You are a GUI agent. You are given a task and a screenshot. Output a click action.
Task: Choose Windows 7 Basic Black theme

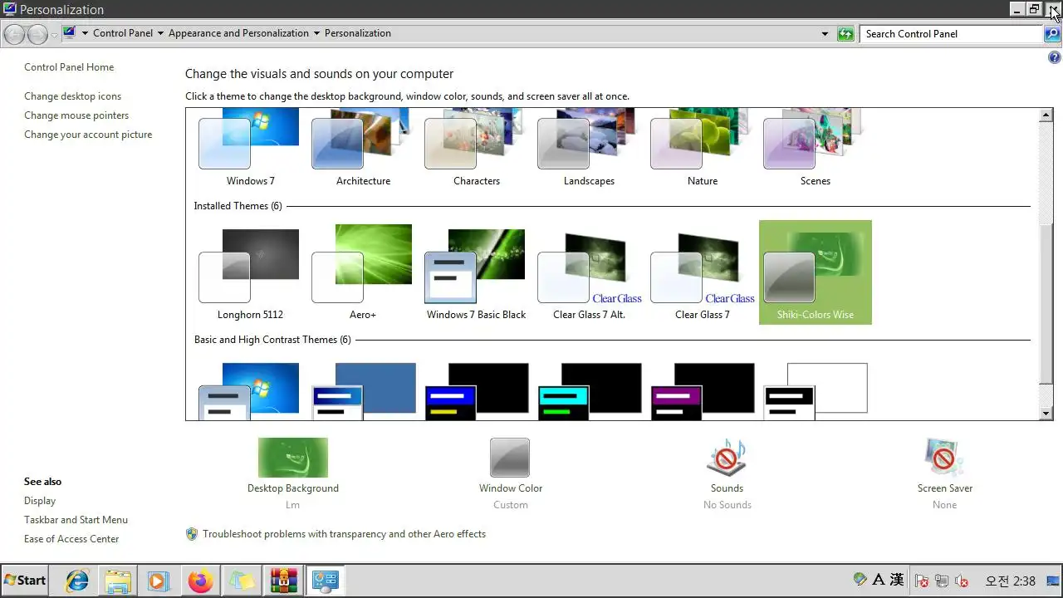click(x=476, y=272)
